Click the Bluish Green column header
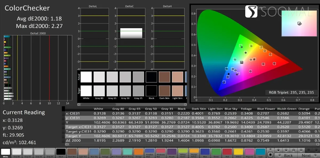 [x=287, y=109]
